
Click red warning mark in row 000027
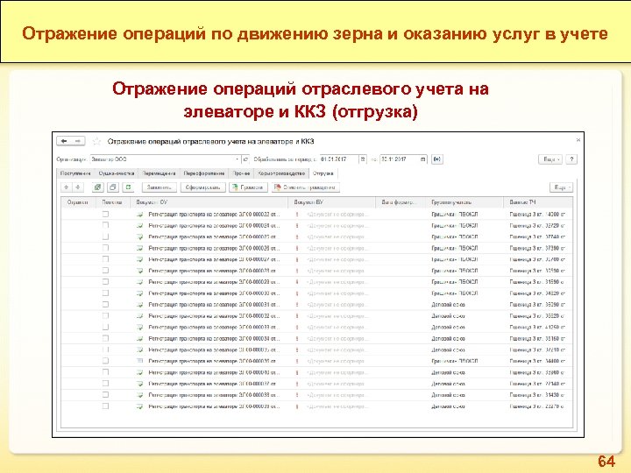tap(297, 260)
